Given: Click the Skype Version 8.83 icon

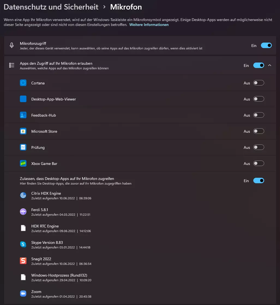Looking at the screenshot, I should [23, 244].
